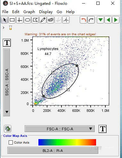This screenshot has width=122, height=158.
Task: Open the SSC-A y-axis parameter dropdown
Action: 7,82
